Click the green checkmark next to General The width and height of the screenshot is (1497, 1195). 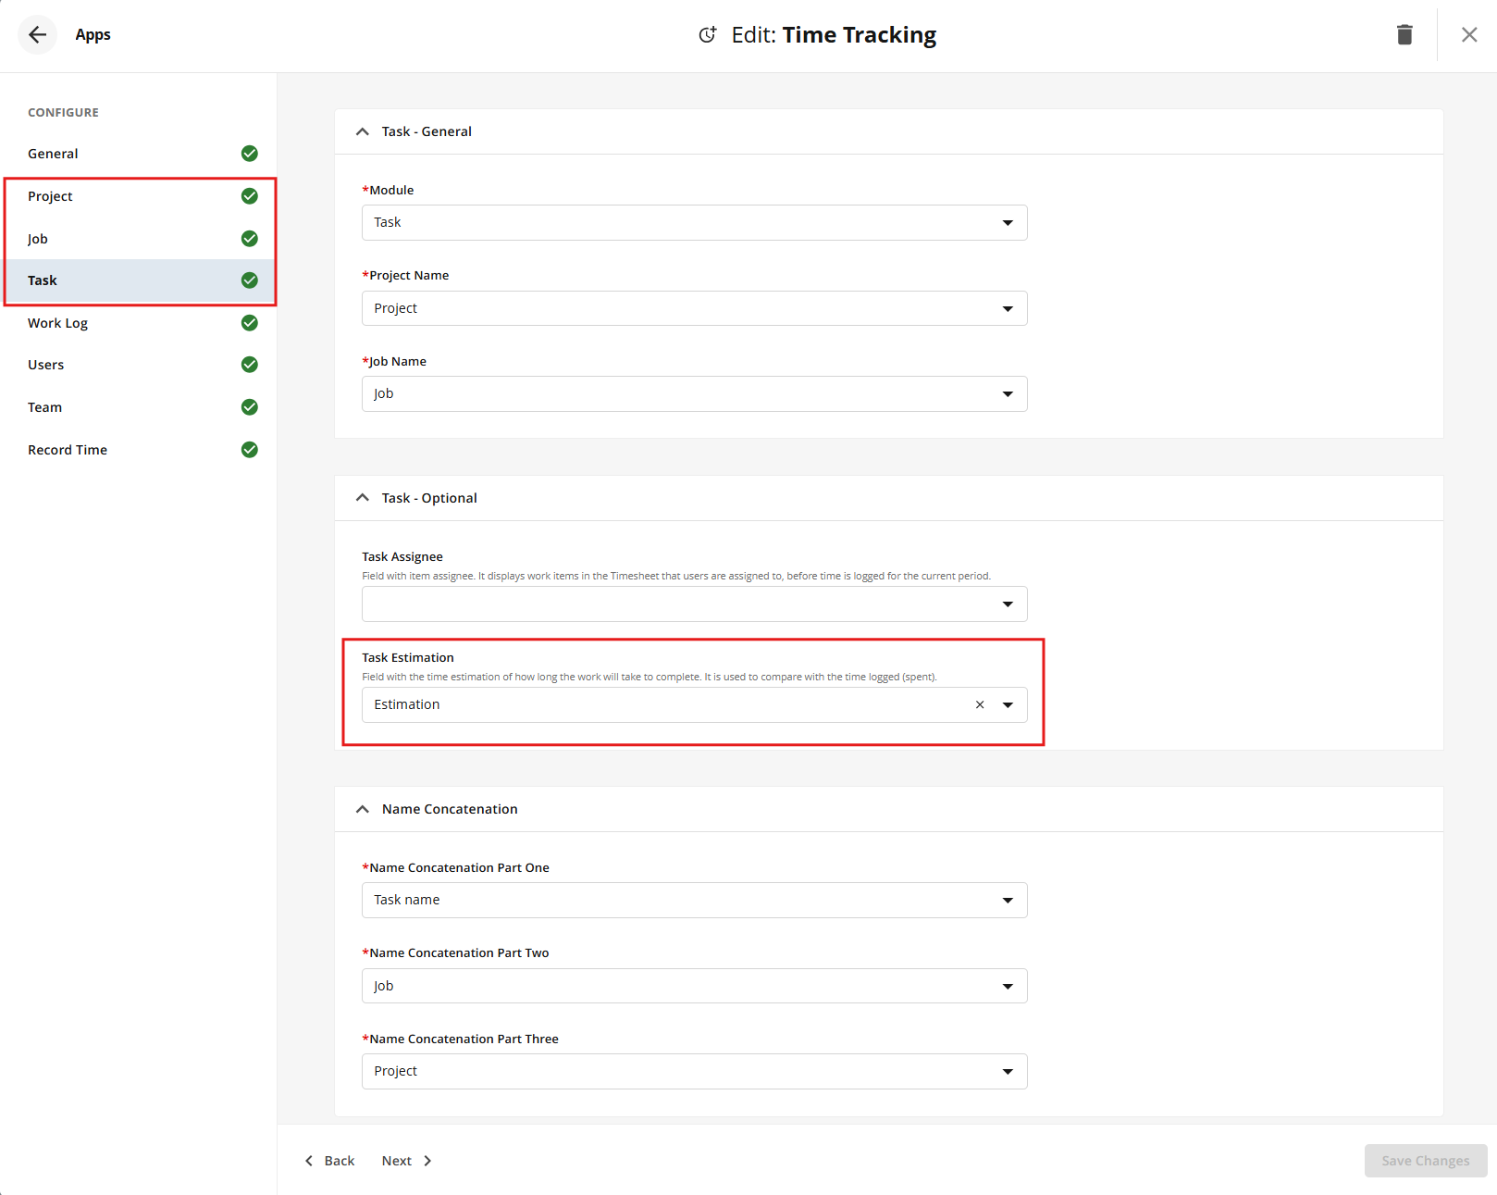(250, 154)
